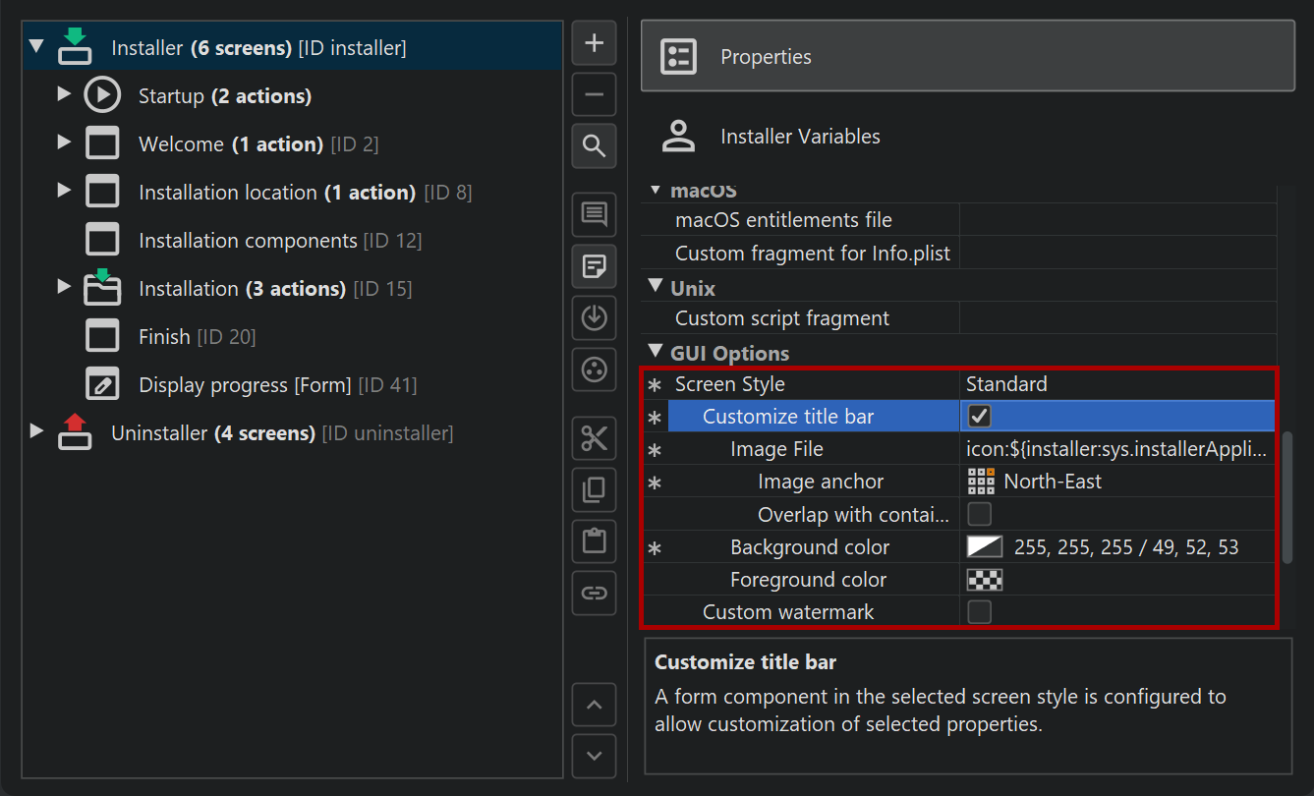The image size is (1314, 796).
Task: Click the copy icon in vertical toolbar
Action: [x=594, y=489]
